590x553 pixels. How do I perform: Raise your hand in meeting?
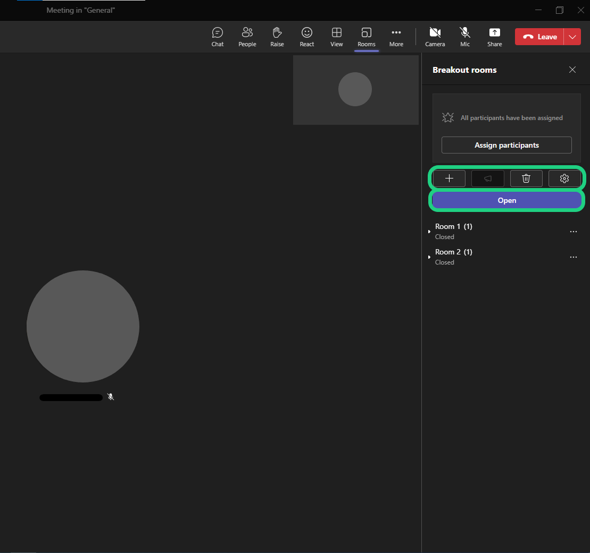[x=277, y=37]
